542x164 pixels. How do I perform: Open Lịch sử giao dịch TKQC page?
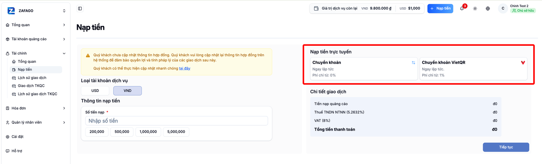[x=36, y=94]
